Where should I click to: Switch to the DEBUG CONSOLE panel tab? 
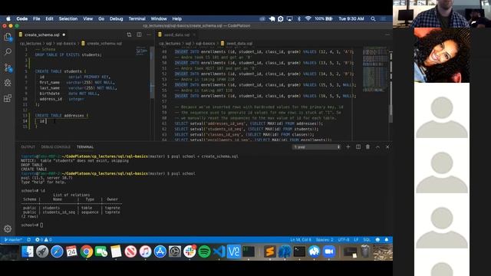[x=56, y=146]
